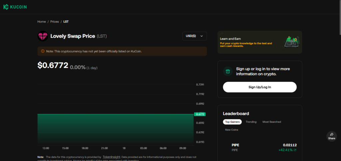Open the USD($) currency dropdown

(x=194, y=36)
